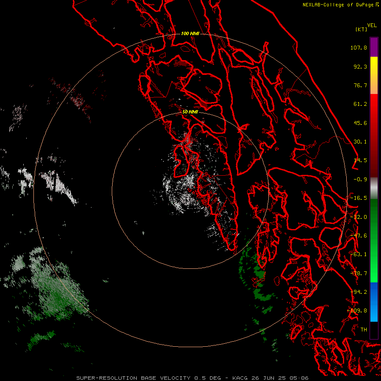This screenshot has width=381, height=381.
Task: Select the -78.7 value on velocity scale
Action: tap(359, 273)
